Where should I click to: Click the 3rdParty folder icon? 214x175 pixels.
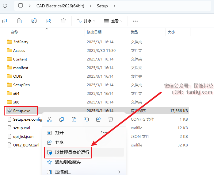pyautogui.click(x=10, y=42)
